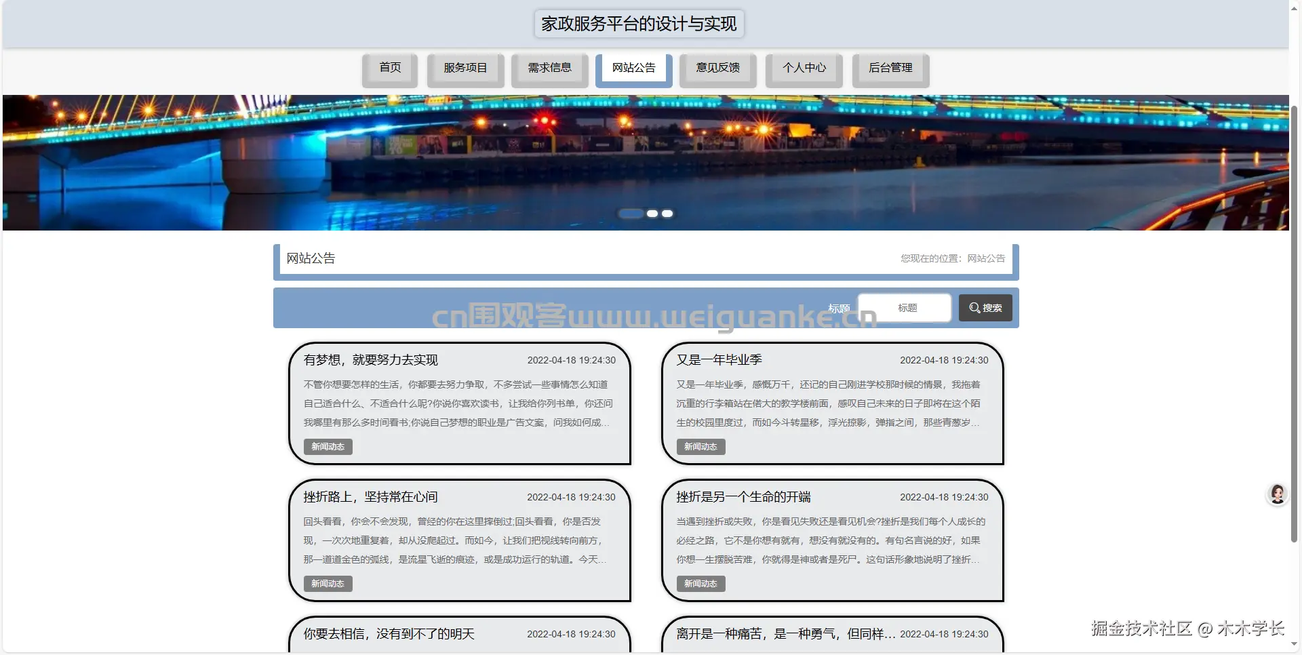Click the vertical page scrollbar thumb

(x=1295, y=324)
